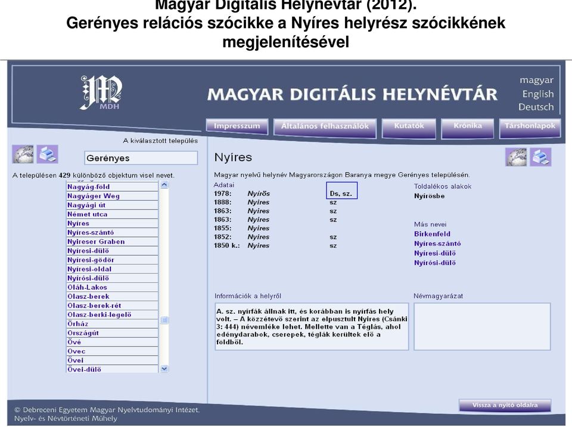Switch the language to English

click(537, 93)
